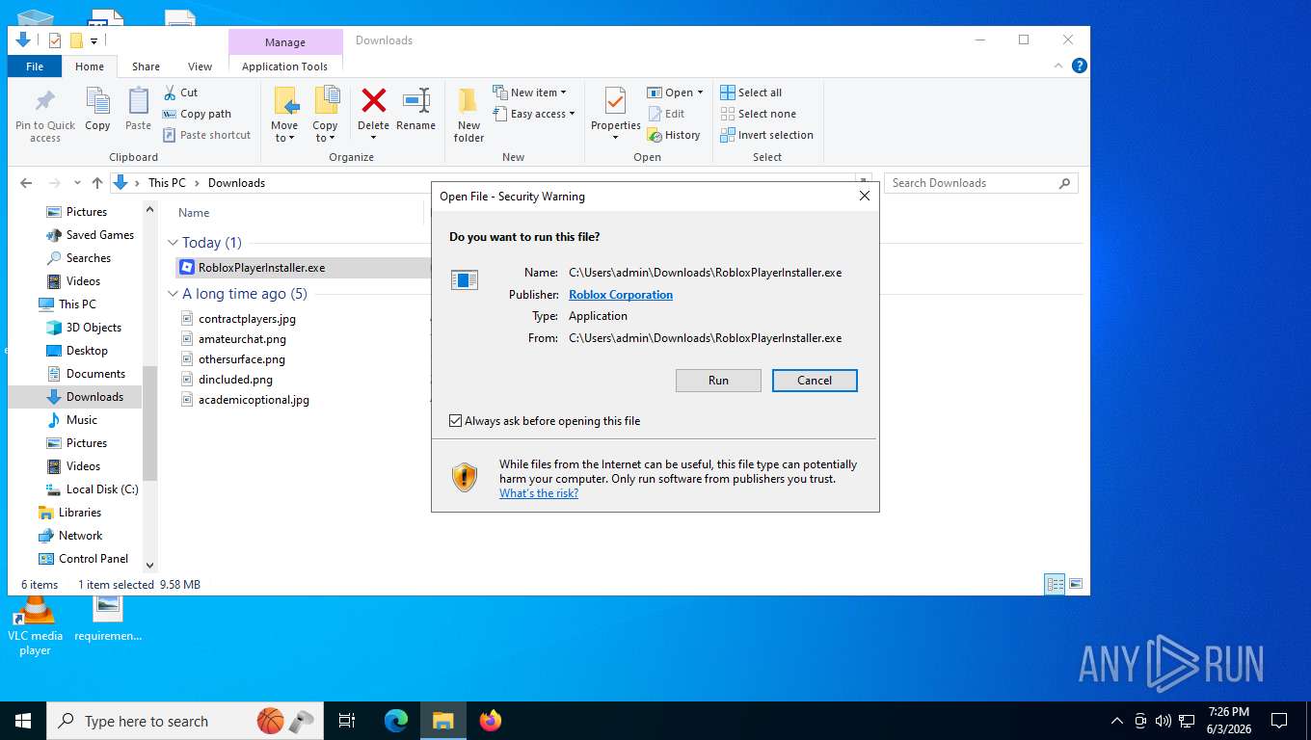Screen dimensions: 1311x740
Task: Click the Name column header
Action: [x=194, y=213]
